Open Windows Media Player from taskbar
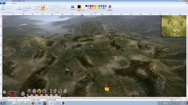Viewport: 188px width, 105px height. (x=21, y=103)
